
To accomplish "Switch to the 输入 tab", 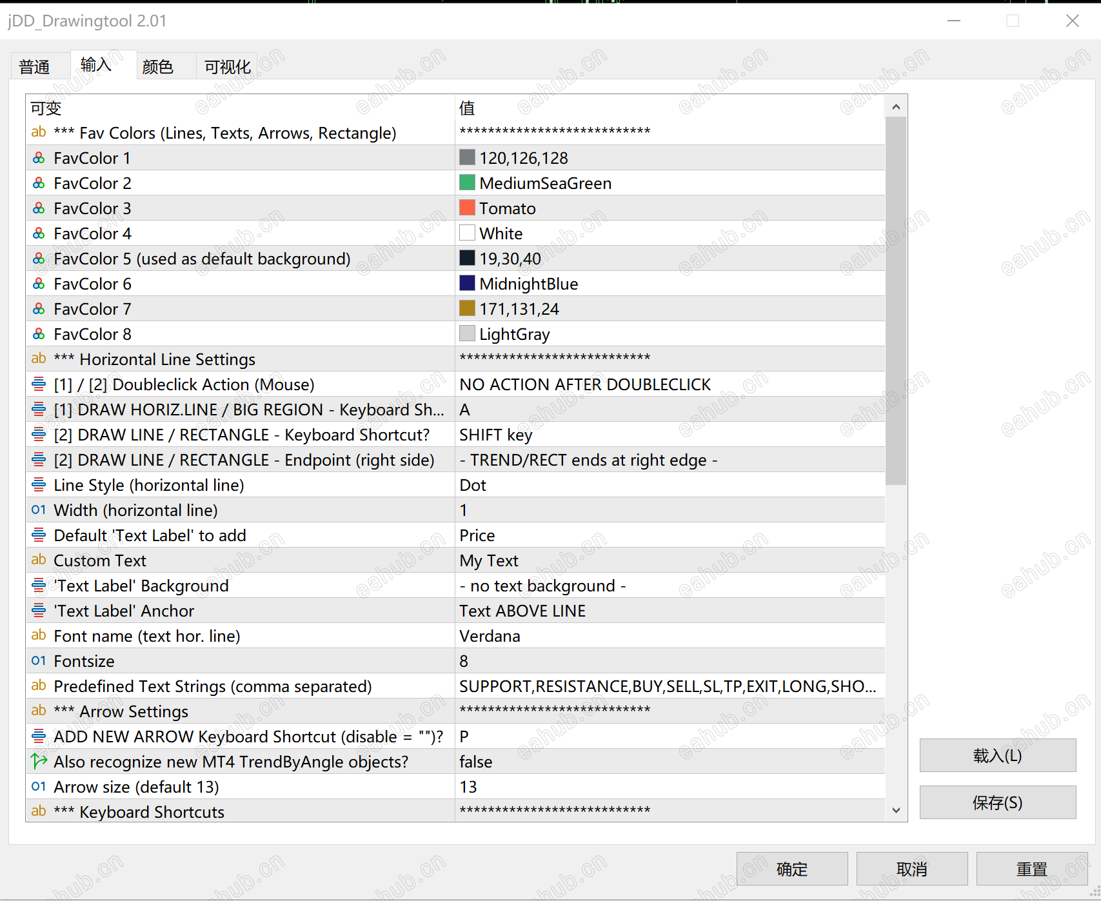I will pyautogui.click(x=103, y=64).
